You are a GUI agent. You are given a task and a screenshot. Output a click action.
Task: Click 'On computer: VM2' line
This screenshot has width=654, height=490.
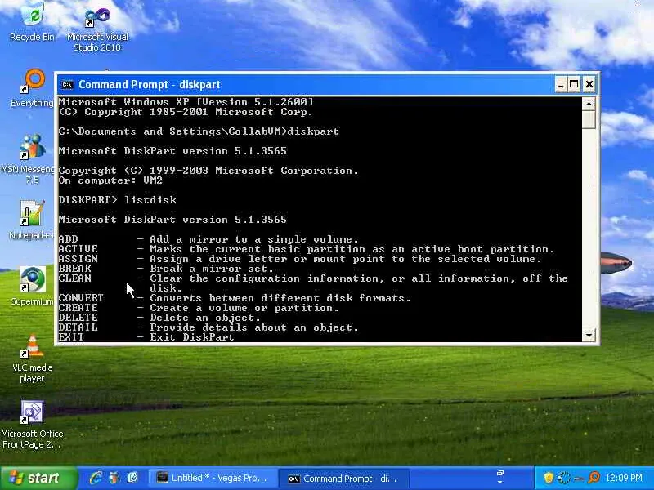click(x=110, y=180)
